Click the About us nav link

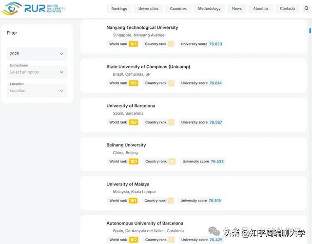(261, 8)
